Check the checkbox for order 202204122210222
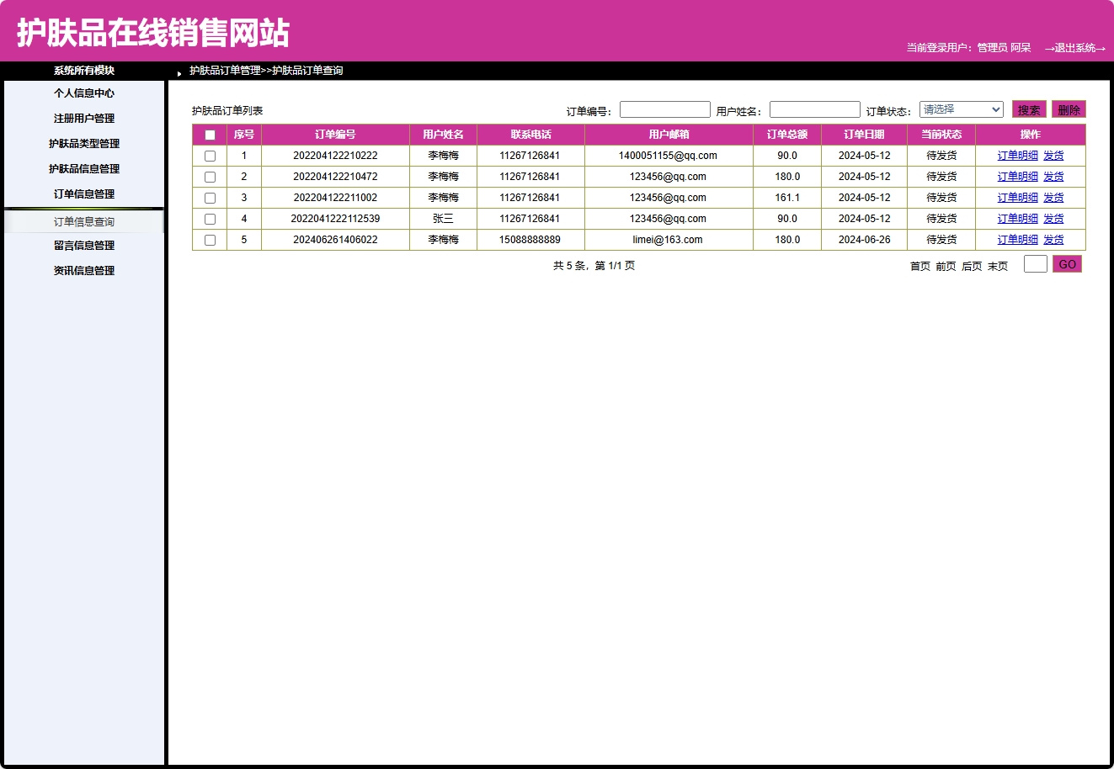Image resolution: width=1114 pixels, height=769 pixels. point(210,156)
